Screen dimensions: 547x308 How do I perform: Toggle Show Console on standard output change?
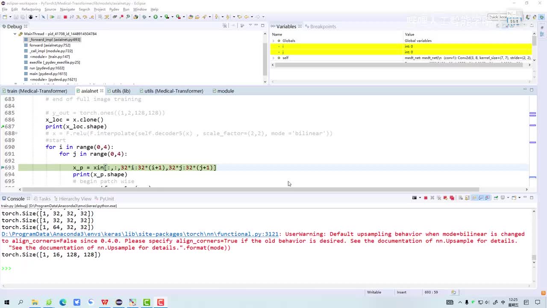point(481,198)
